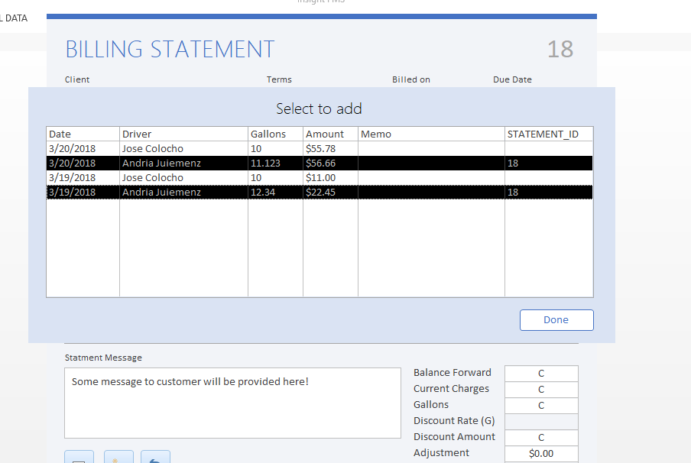Click the Discount Rate (G) field
691x463 pixels.
pyautogui.click(x=541, y=422)
